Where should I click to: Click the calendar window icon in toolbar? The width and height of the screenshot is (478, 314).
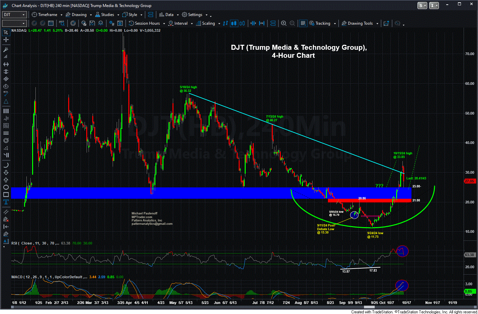(x=51, y=23)
